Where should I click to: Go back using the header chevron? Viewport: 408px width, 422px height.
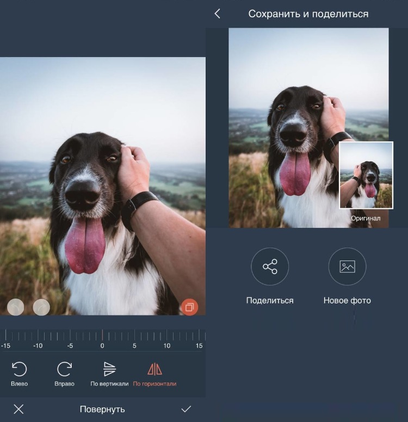(218, 14)
